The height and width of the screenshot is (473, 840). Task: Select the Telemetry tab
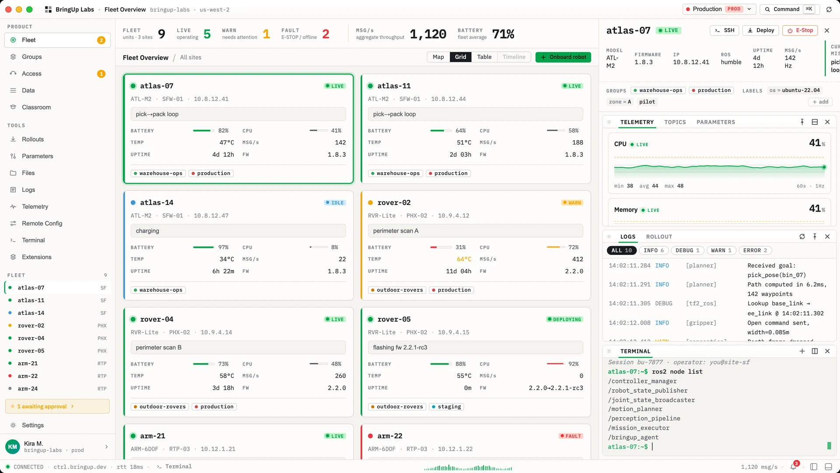point(637,122)
